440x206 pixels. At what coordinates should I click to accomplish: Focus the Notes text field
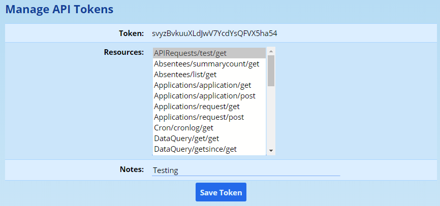coord(245,170)
